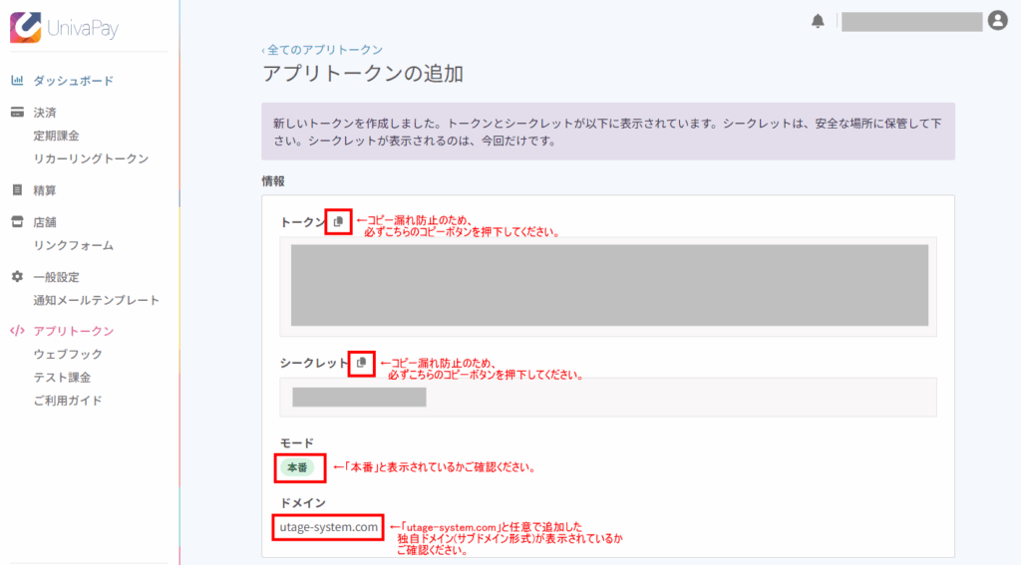Click the code icon beside アプリトークン
This screenshot has width=1021, height=565.
(18, 331)
